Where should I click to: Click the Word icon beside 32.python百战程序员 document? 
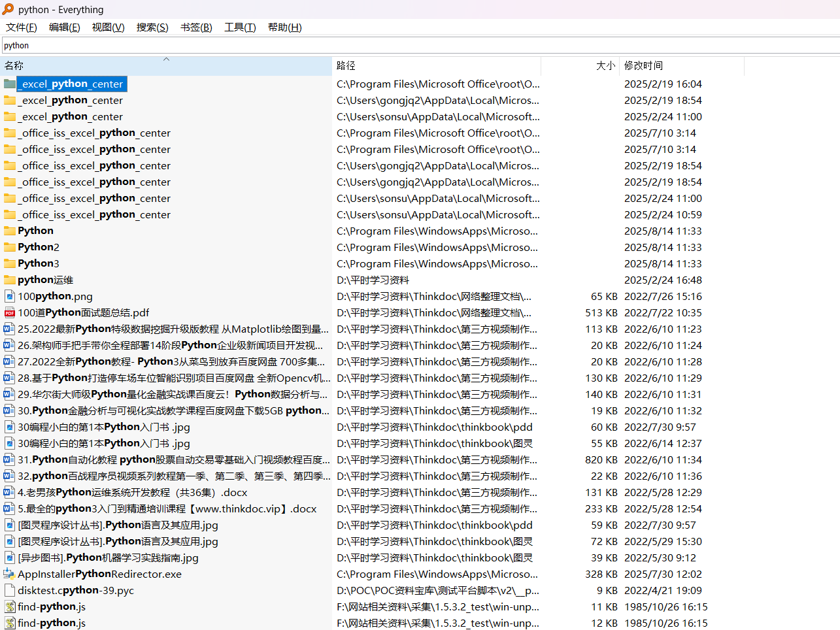pyautogui.click(x=9, y=476)
